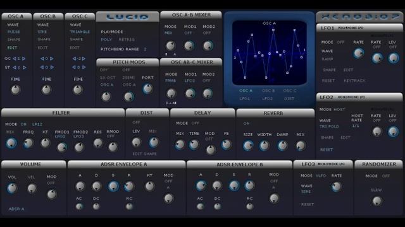Viewport: 405px width, 227px height.
Task: Toggle LFO1 mode OFF switch
Action: [340, 42]
